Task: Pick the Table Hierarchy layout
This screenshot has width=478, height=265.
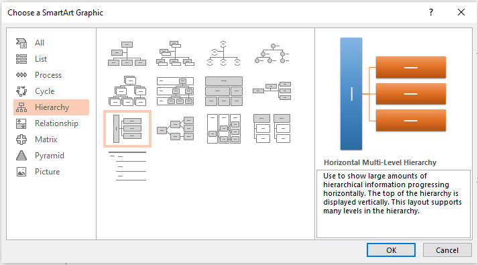Action: pyautogui.click(x=223, y=91)
